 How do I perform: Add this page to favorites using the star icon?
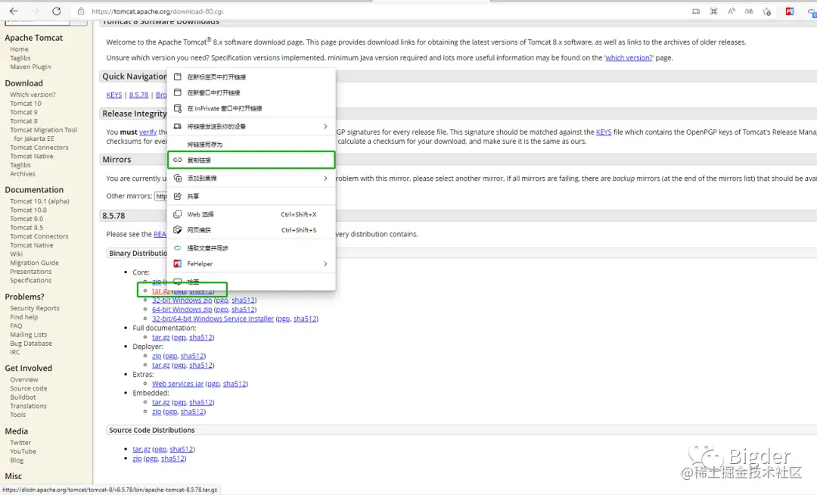pos(766,11)
